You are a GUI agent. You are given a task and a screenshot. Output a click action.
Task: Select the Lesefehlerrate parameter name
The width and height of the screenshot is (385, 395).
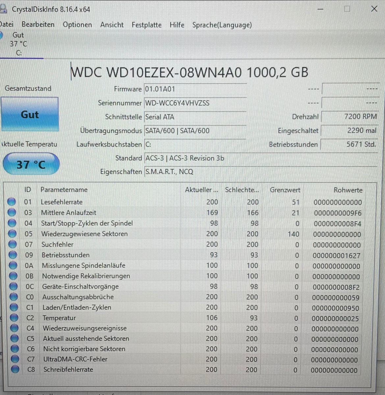point(62,202)
